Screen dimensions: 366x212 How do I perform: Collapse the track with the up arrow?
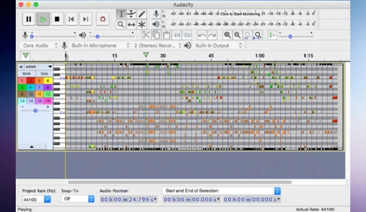coord(32,147)
